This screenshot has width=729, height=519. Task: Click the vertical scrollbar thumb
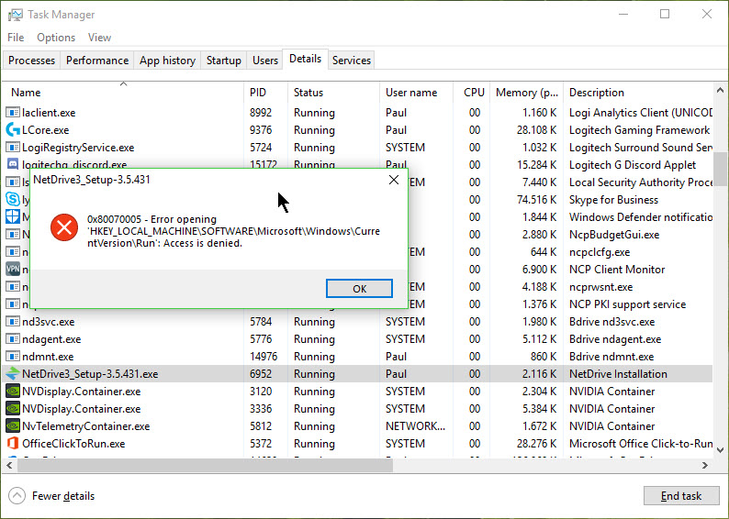click(x=720, y=169)
